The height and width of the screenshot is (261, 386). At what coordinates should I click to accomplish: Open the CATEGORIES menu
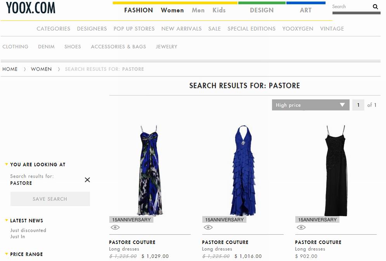click(x=54, y=29)
